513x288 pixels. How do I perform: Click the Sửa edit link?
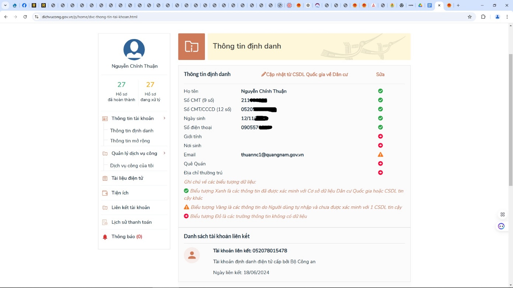[x=380, y=74]
